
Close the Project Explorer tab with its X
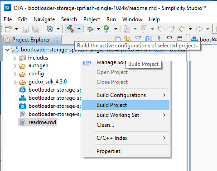56,40
